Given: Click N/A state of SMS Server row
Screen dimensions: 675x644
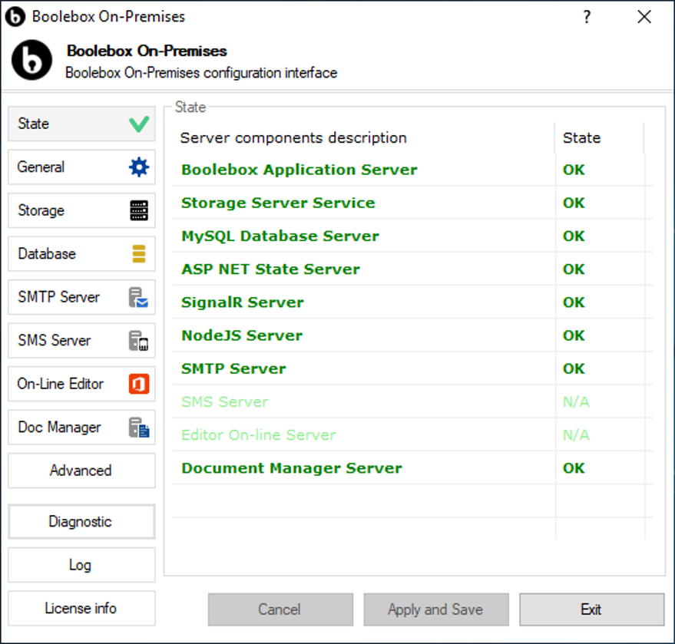Looking at the screenshot, I should 576,401.
